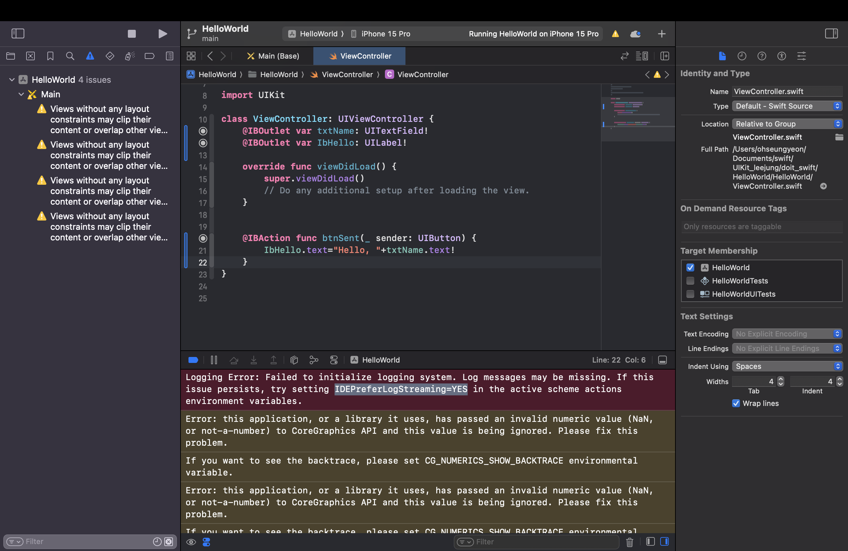
Task: Toggle the inspector panel on right
Action: click(x=831, y=33)
